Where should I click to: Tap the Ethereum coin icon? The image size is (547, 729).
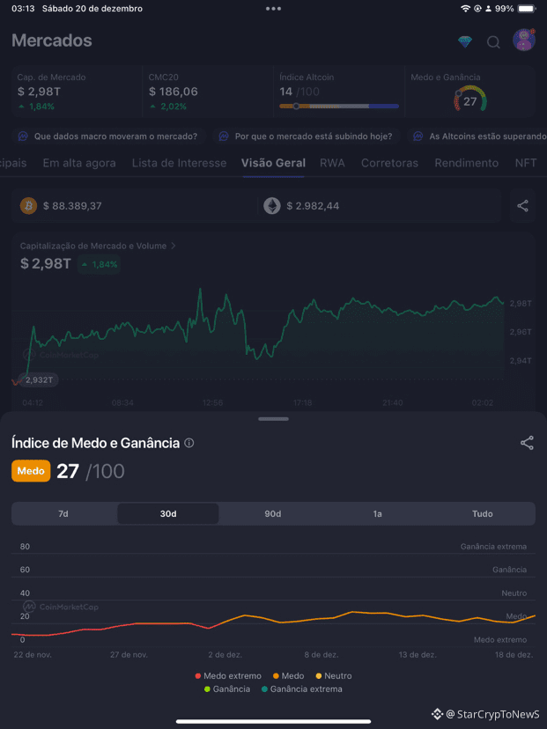point(272,206)
